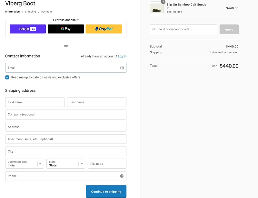Click the autofill contact card icon in Email field
This screenshot has height=198, width=258.
(122, 68)
